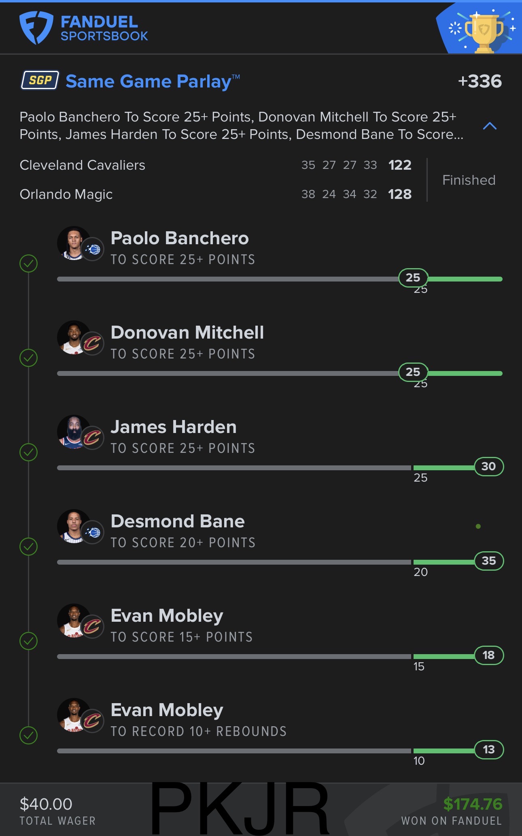Click Magic logo beside Desmond Bane
Viewport: 522px width, 836px height.
[x=93, y=532]
